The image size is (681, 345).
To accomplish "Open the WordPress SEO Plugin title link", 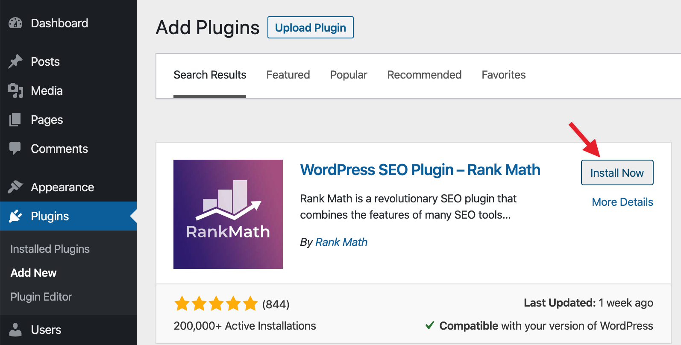I will point(420,170).
